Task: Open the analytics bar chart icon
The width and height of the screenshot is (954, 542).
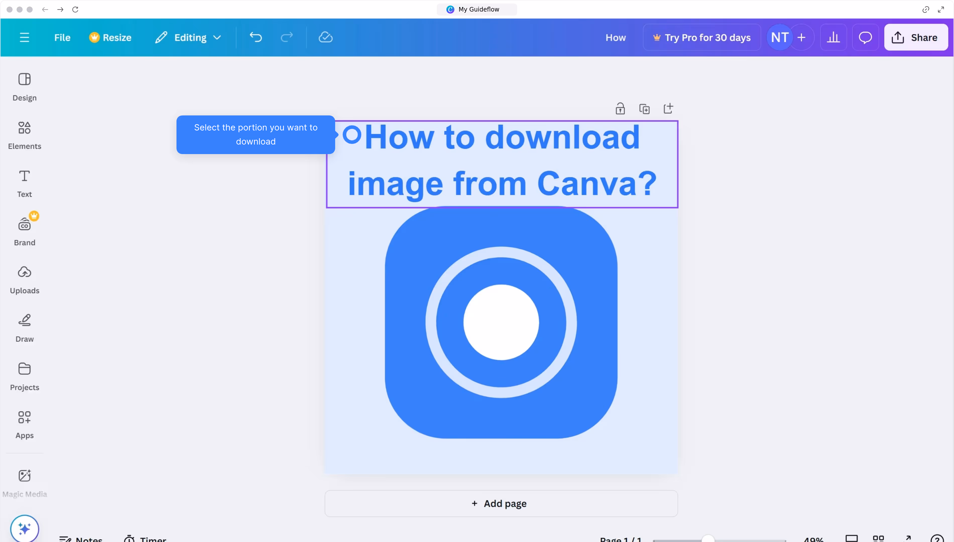Action: point(833,37)
